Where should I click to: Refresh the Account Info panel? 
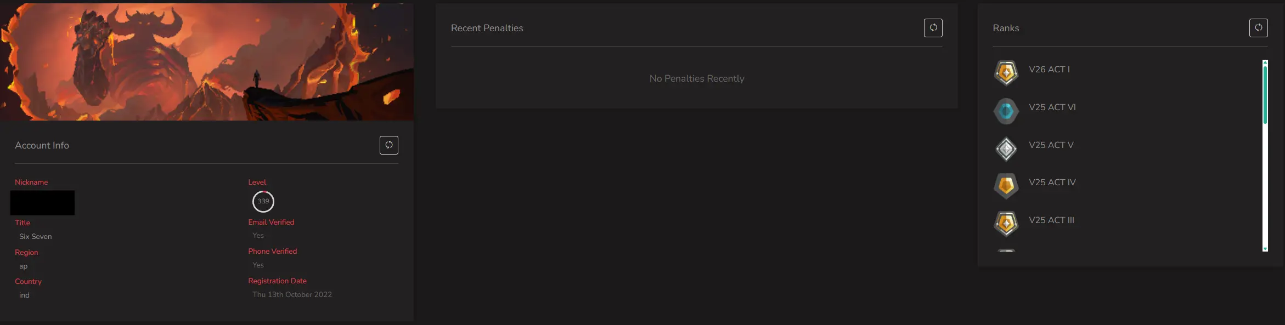tap(388, 145)
